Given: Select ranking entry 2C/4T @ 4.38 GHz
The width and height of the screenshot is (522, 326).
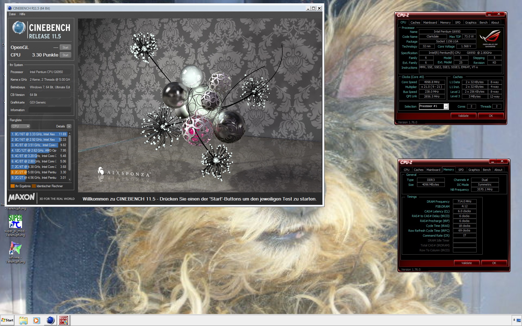Looking at the screenshot, I should [39, 167].
